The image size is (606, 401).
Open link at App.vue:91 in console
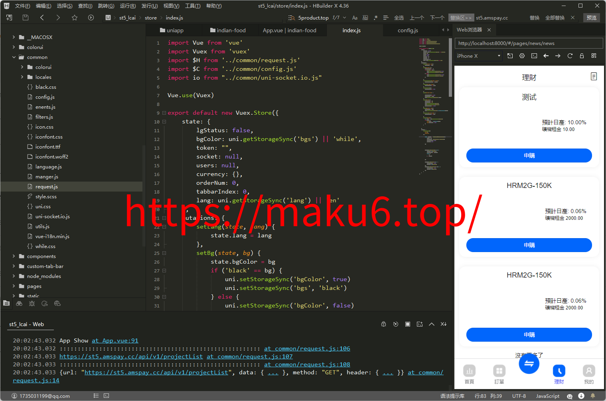(x=115, y=340)
